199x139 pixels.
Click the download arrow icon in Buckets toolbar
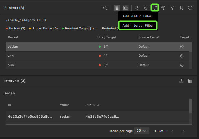click(146, 8)
